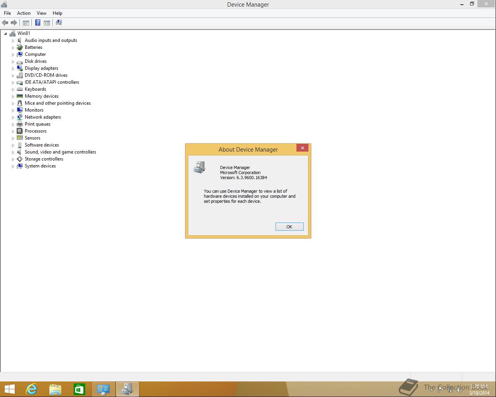Click the Storage controllers category icon
This screenshot has width=496, height=397.
coord(20,159)
